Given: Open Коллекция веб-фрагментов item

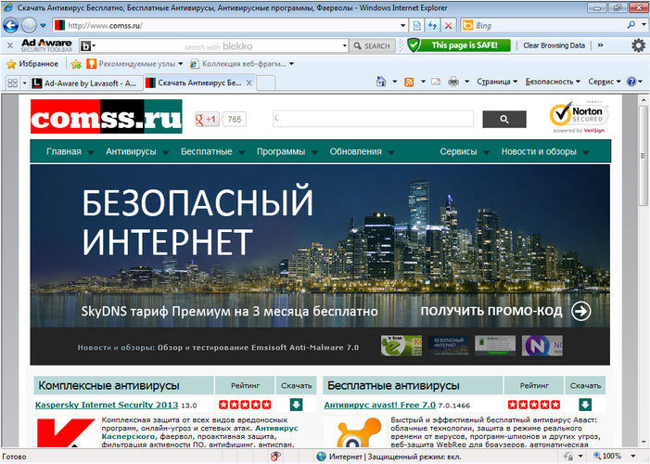Looking at the screenshot, I should click(x=242, y=64).
